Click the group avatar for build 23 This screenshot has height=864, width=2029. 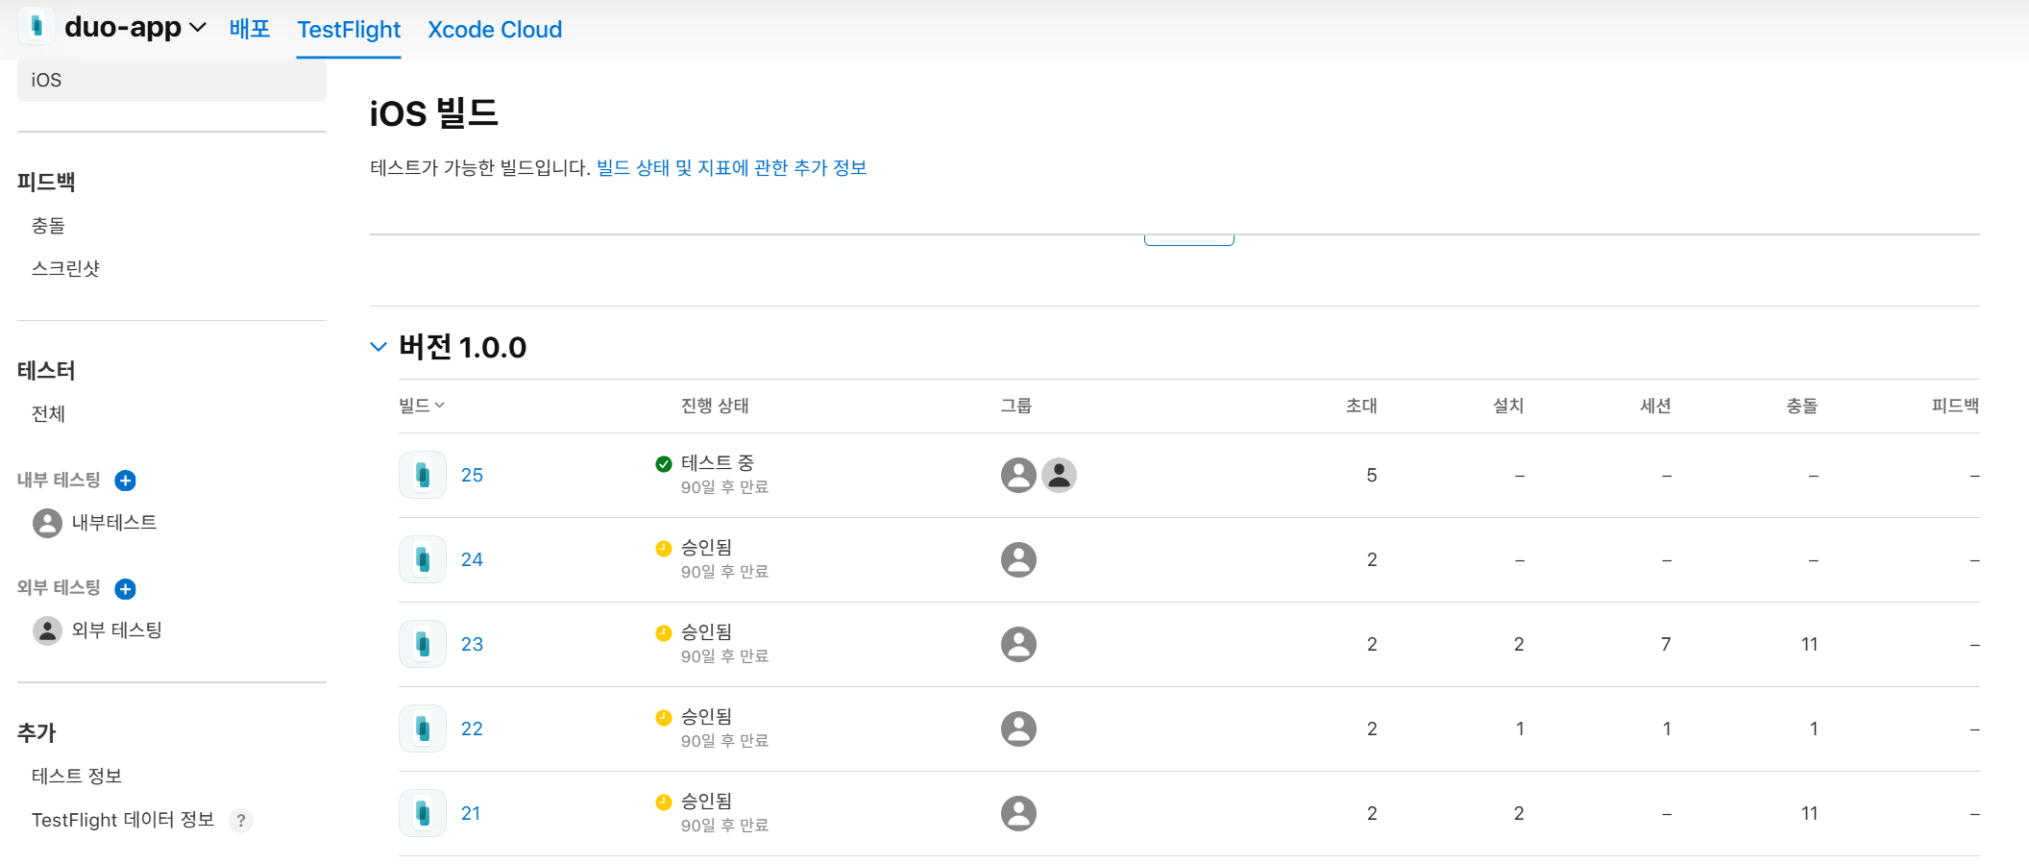(x=1018, y=644)
